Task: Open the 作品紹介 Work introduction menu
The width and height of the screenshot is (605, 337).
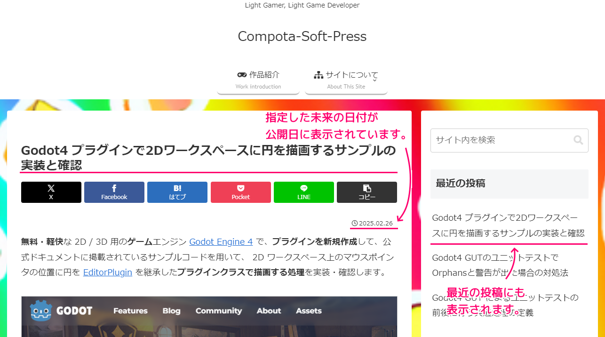Action: (x=258, y=80)
